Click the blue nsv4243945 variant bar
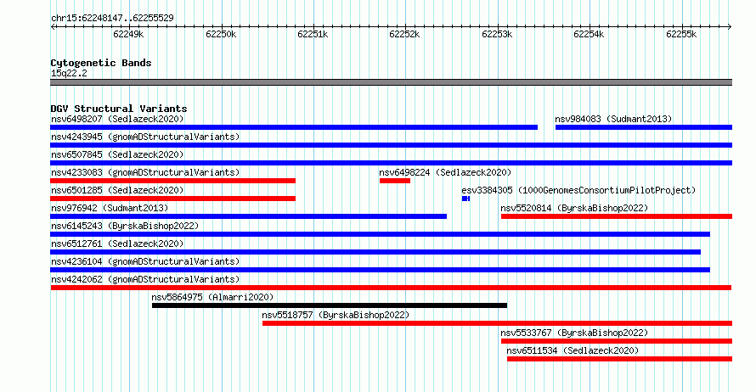 click(x=391, y=145)
